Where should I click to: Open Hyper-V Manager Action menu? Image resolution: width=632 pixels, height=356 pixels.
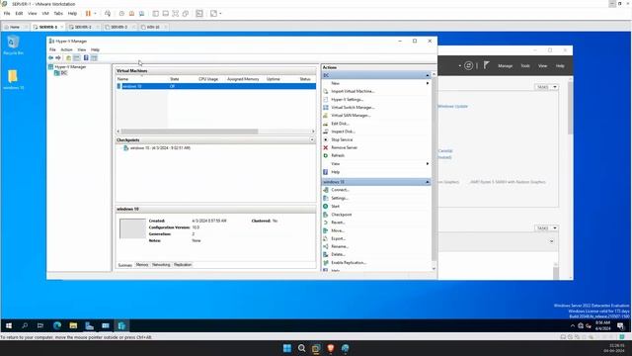(x=66, y=49)
